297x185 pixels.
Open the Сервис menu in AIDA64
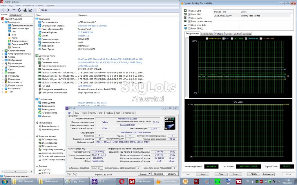point(39,6)
